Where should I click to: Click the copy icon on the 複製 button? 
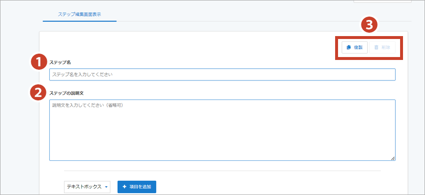(x=349, y=47)
